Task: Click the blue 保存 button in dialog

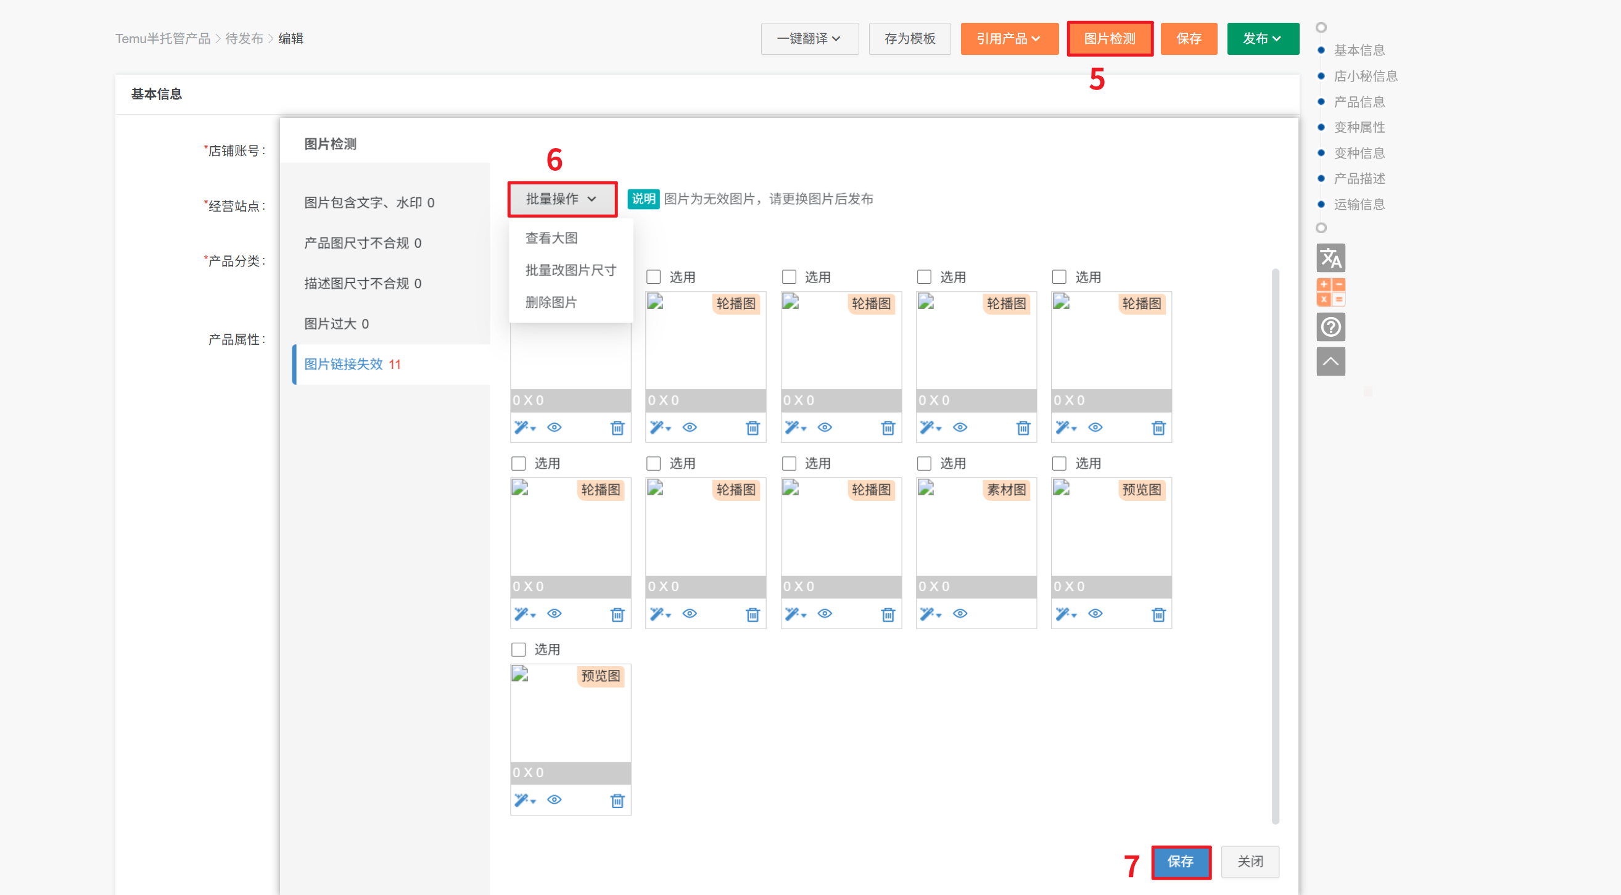Action: [x=1180, y=862]
